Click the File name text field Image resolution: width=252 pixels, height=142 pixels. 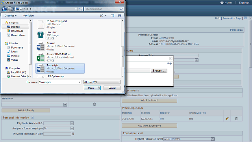pos(58,82)
